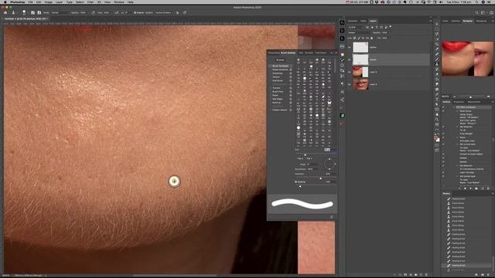This screenshot has width=495, height=278.
Task: Click the trash icon at History panel bottom
Action: (x=488, y=275)
